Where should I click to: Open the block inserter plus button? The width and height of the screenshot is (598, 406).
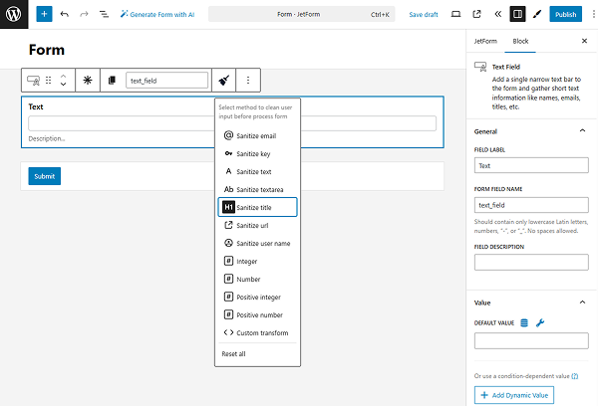click(44, 15)
